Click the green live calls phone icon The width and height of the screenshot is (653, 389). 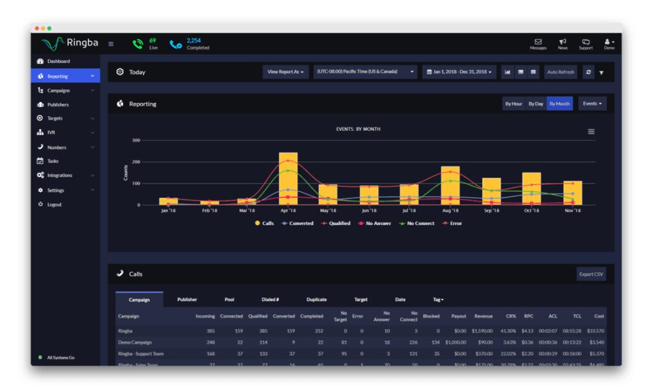click(x=138, y=44)
